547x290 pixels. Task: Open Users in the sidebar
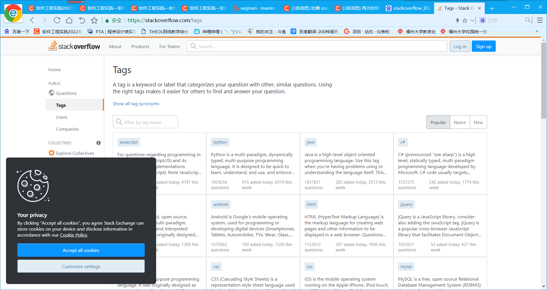(x=62, y=117)
